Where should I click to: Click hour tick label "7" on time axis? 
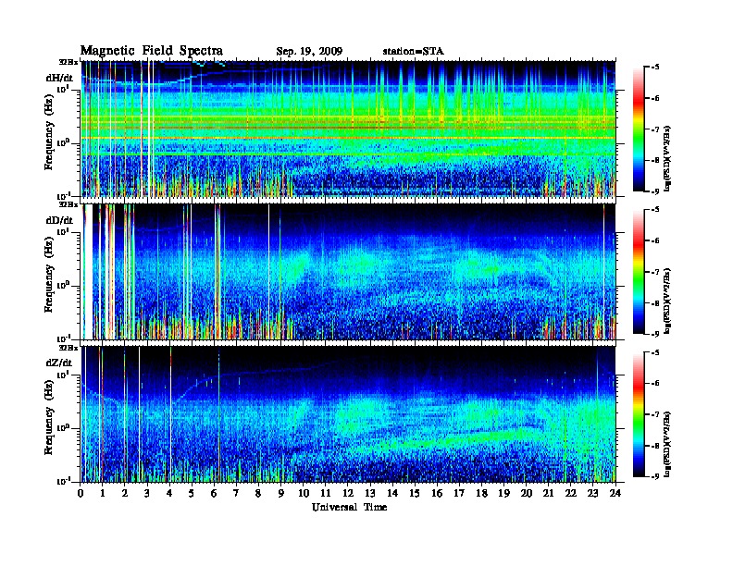(237, 494)
